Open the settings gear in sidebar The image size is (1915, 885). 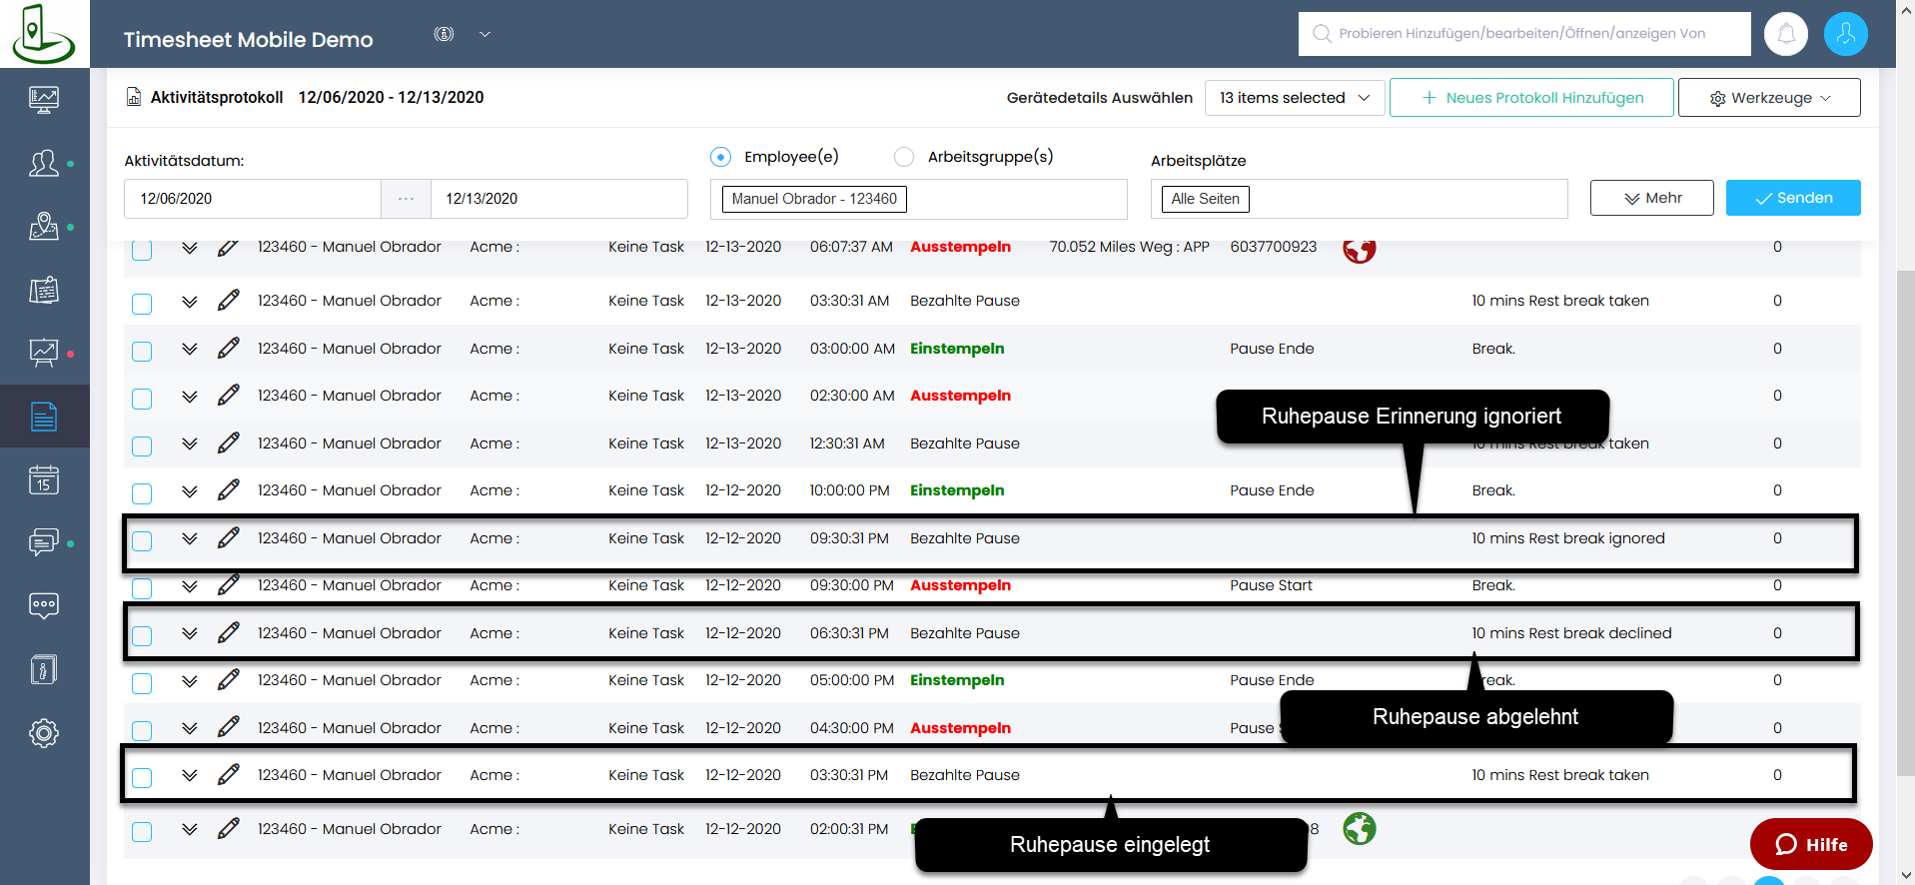tap(44, 733)
